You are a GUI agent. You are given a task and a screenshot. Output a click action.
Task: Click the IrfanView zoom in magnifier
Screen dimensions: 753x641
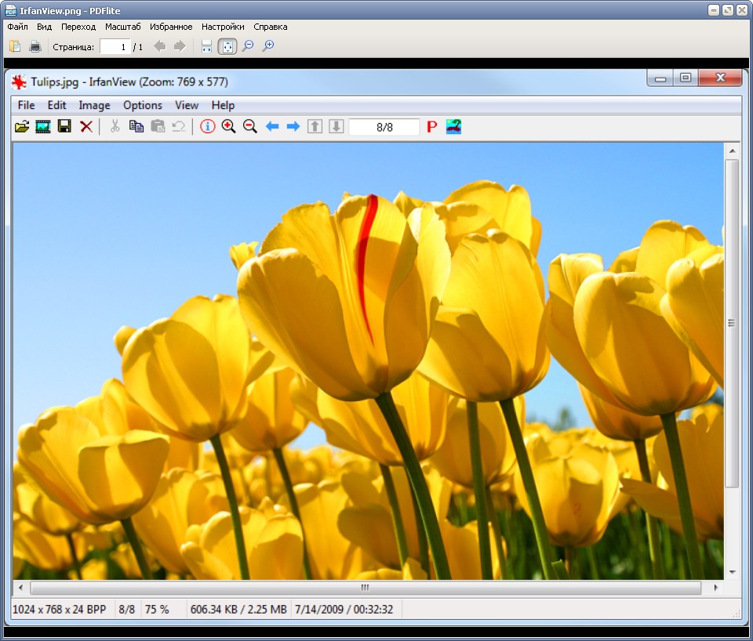click(x=228, y=127)
